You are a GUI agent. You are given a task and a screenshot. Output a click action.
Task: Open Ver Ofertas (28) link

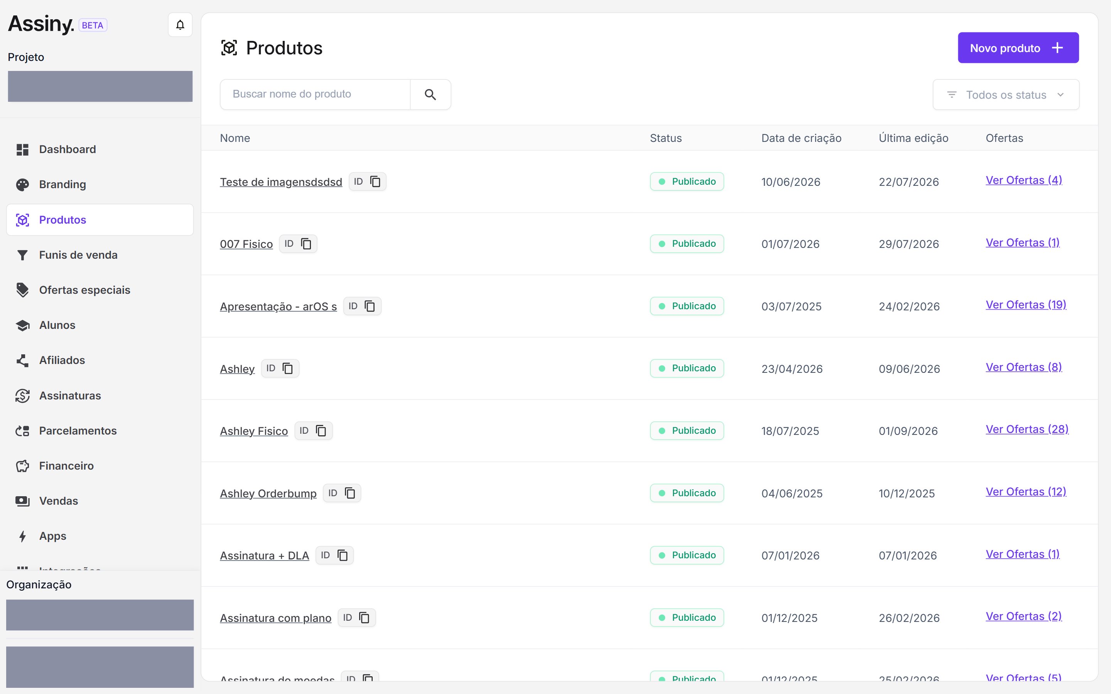[1027, 429]
